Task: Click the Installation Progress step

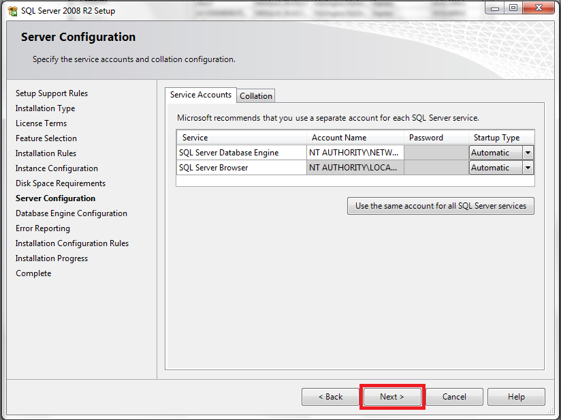Action: point(52,258)
